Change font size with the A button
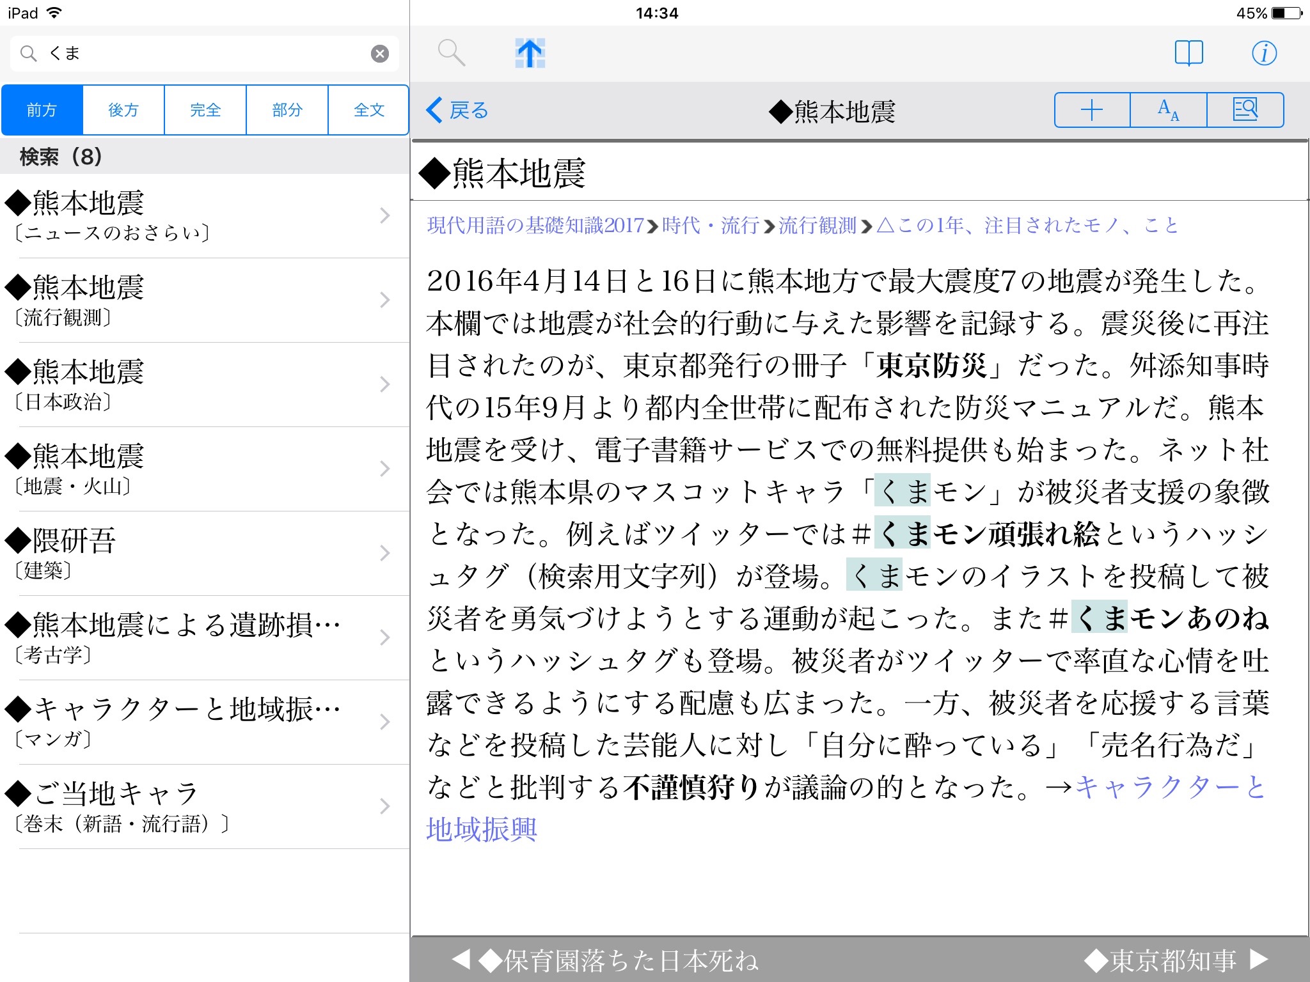 pyautogui.click(x=1169, y=110)
